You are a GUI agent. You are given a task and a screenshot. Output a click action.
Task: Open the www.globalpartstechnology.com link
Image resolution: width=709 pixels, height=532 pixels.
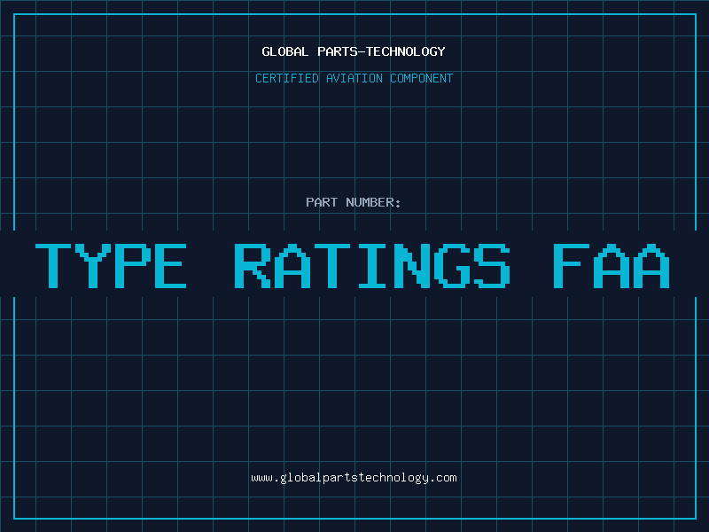coord(354,478)
